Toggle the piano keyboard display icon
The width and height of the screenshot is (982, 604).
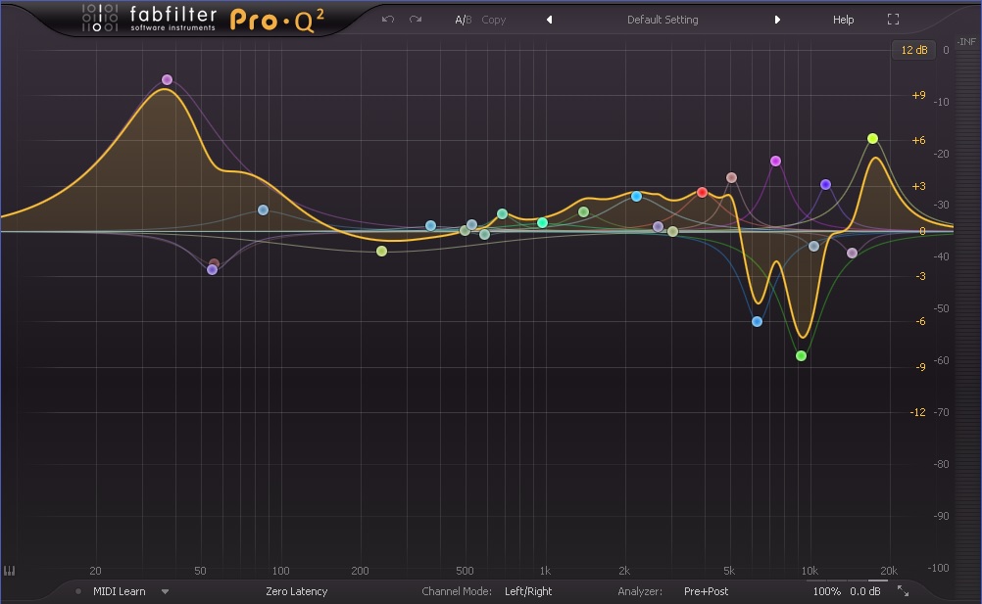point(10,571)
